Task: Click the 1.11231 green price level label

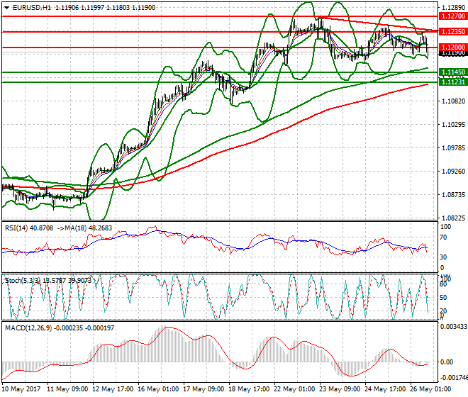Action: [453, 82]
